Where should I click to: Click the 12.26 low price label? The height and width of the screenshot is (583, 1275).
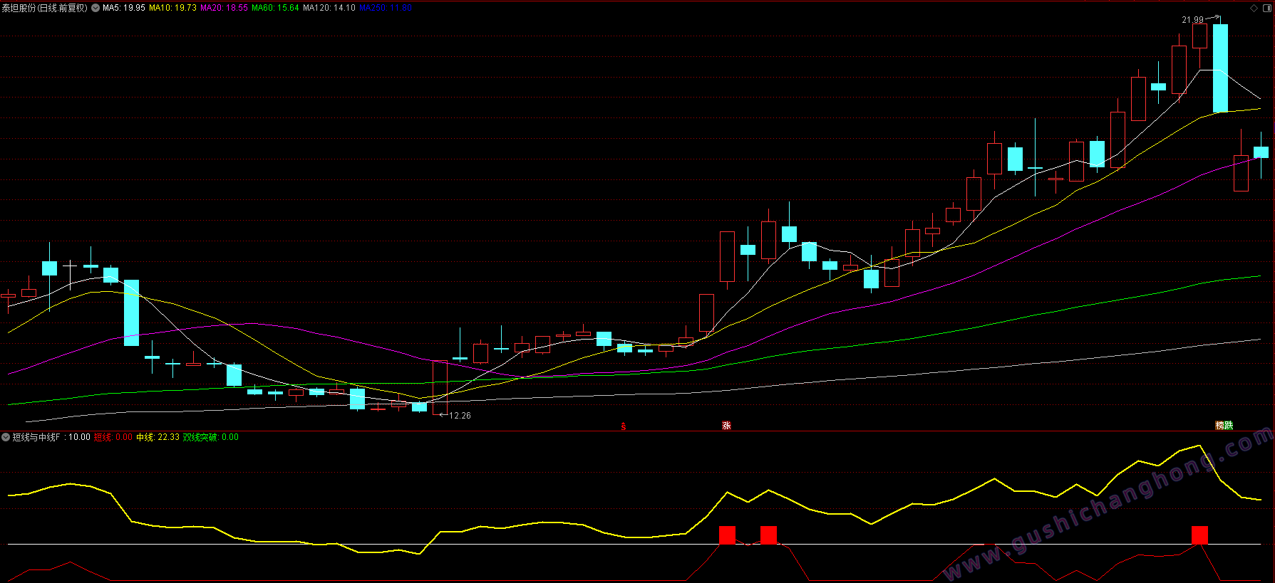(460, 416)
